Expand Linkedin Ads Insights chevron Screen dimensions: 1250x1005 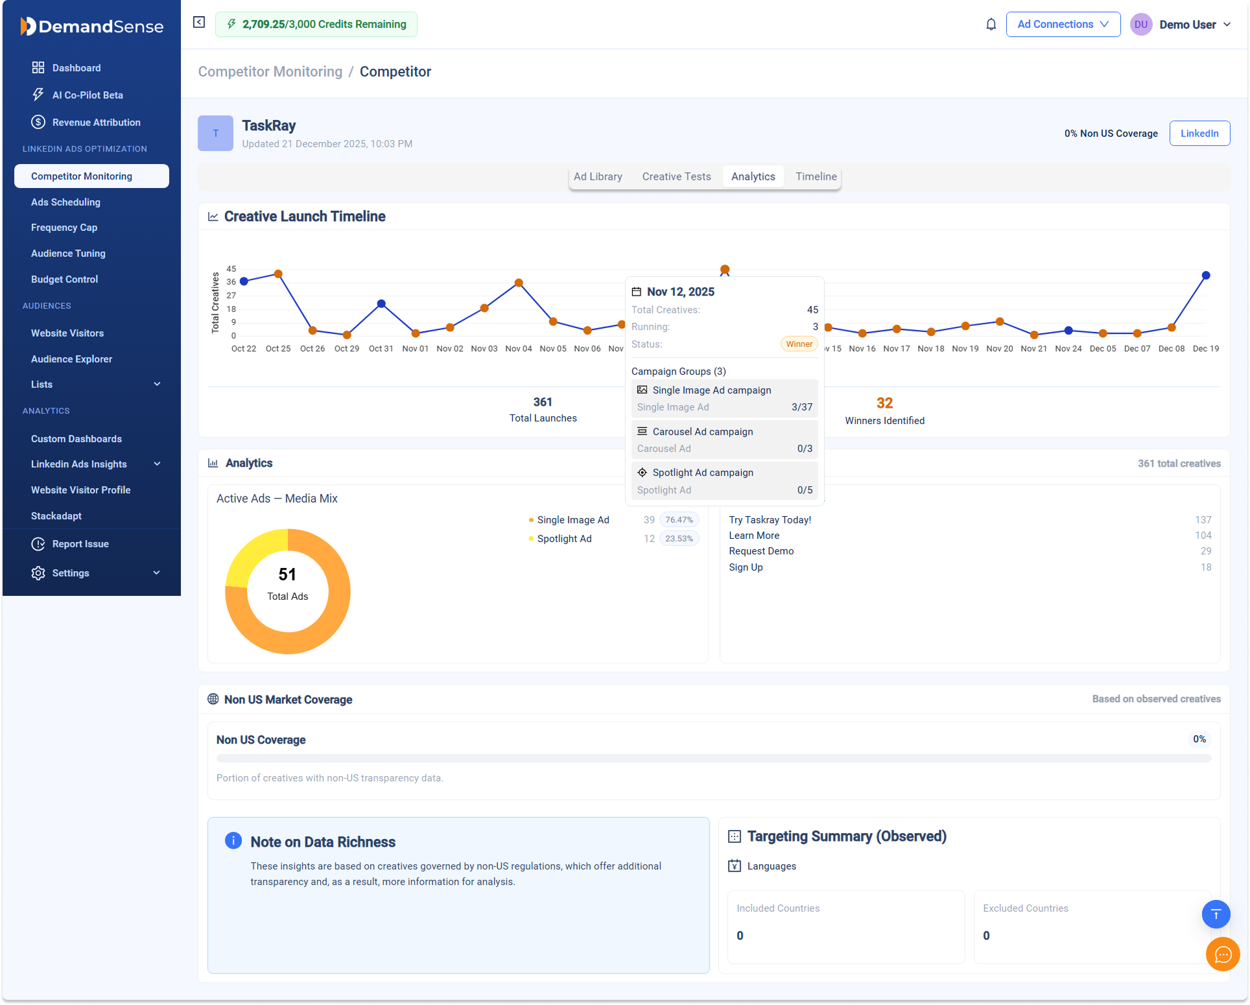tap(157, 464)
